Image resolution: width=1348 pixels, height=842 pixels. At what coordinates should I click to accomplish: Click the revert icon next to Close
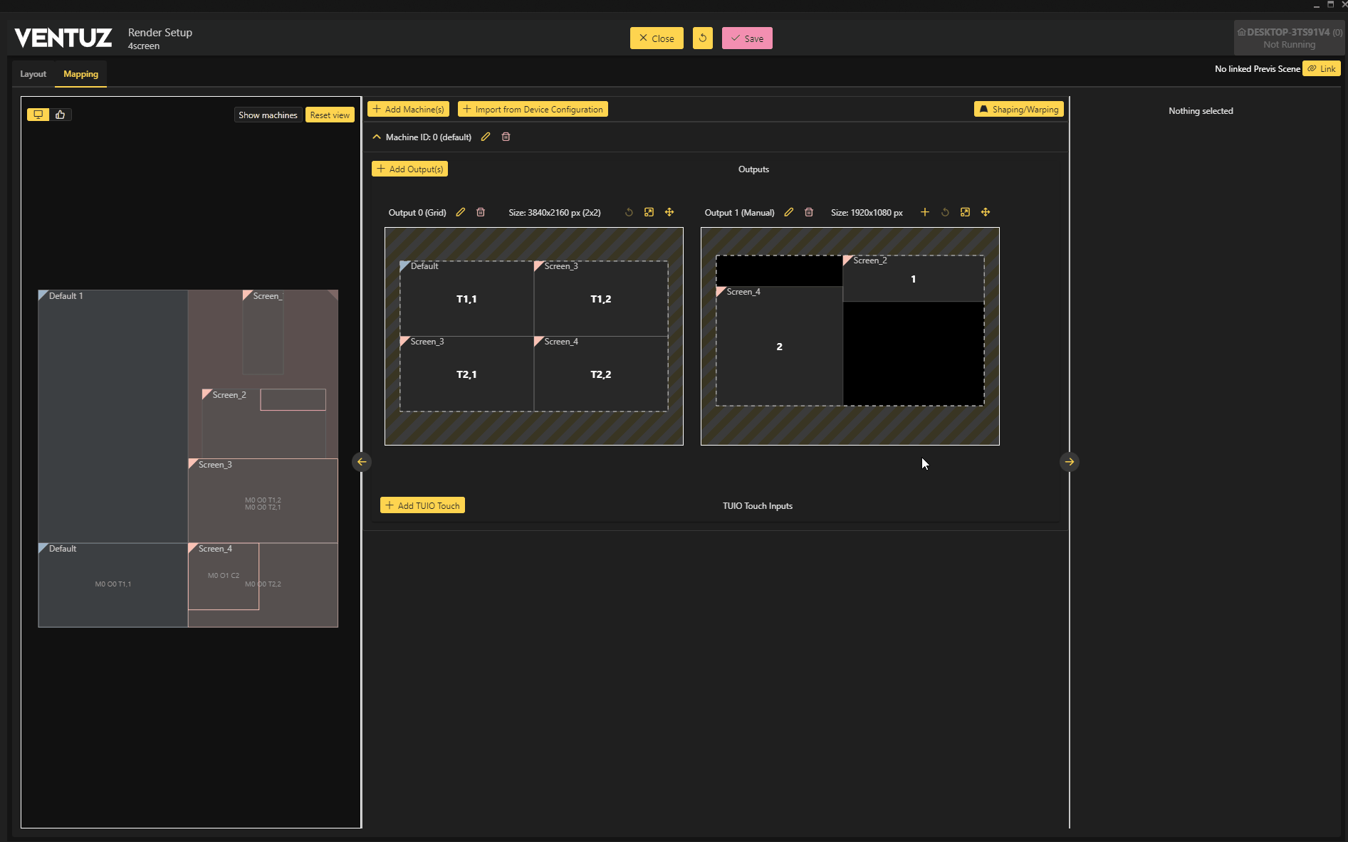702,38
